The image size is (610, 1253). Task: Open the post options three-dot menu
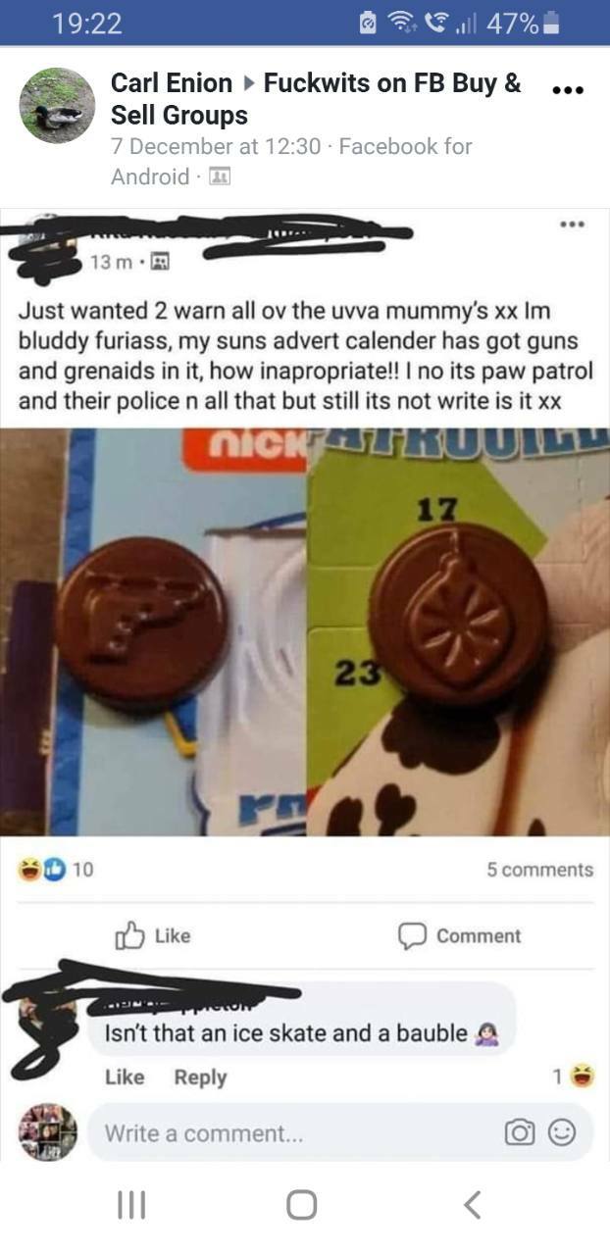click(568, 90)
